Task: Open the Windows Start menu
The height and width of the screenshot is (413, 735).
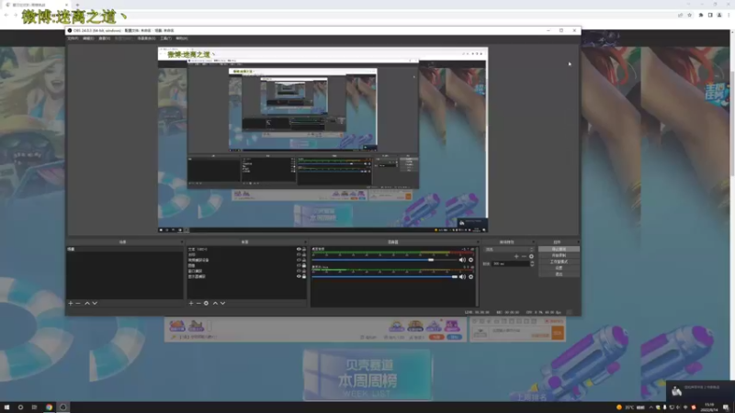Action: click(x=6, y=407)
